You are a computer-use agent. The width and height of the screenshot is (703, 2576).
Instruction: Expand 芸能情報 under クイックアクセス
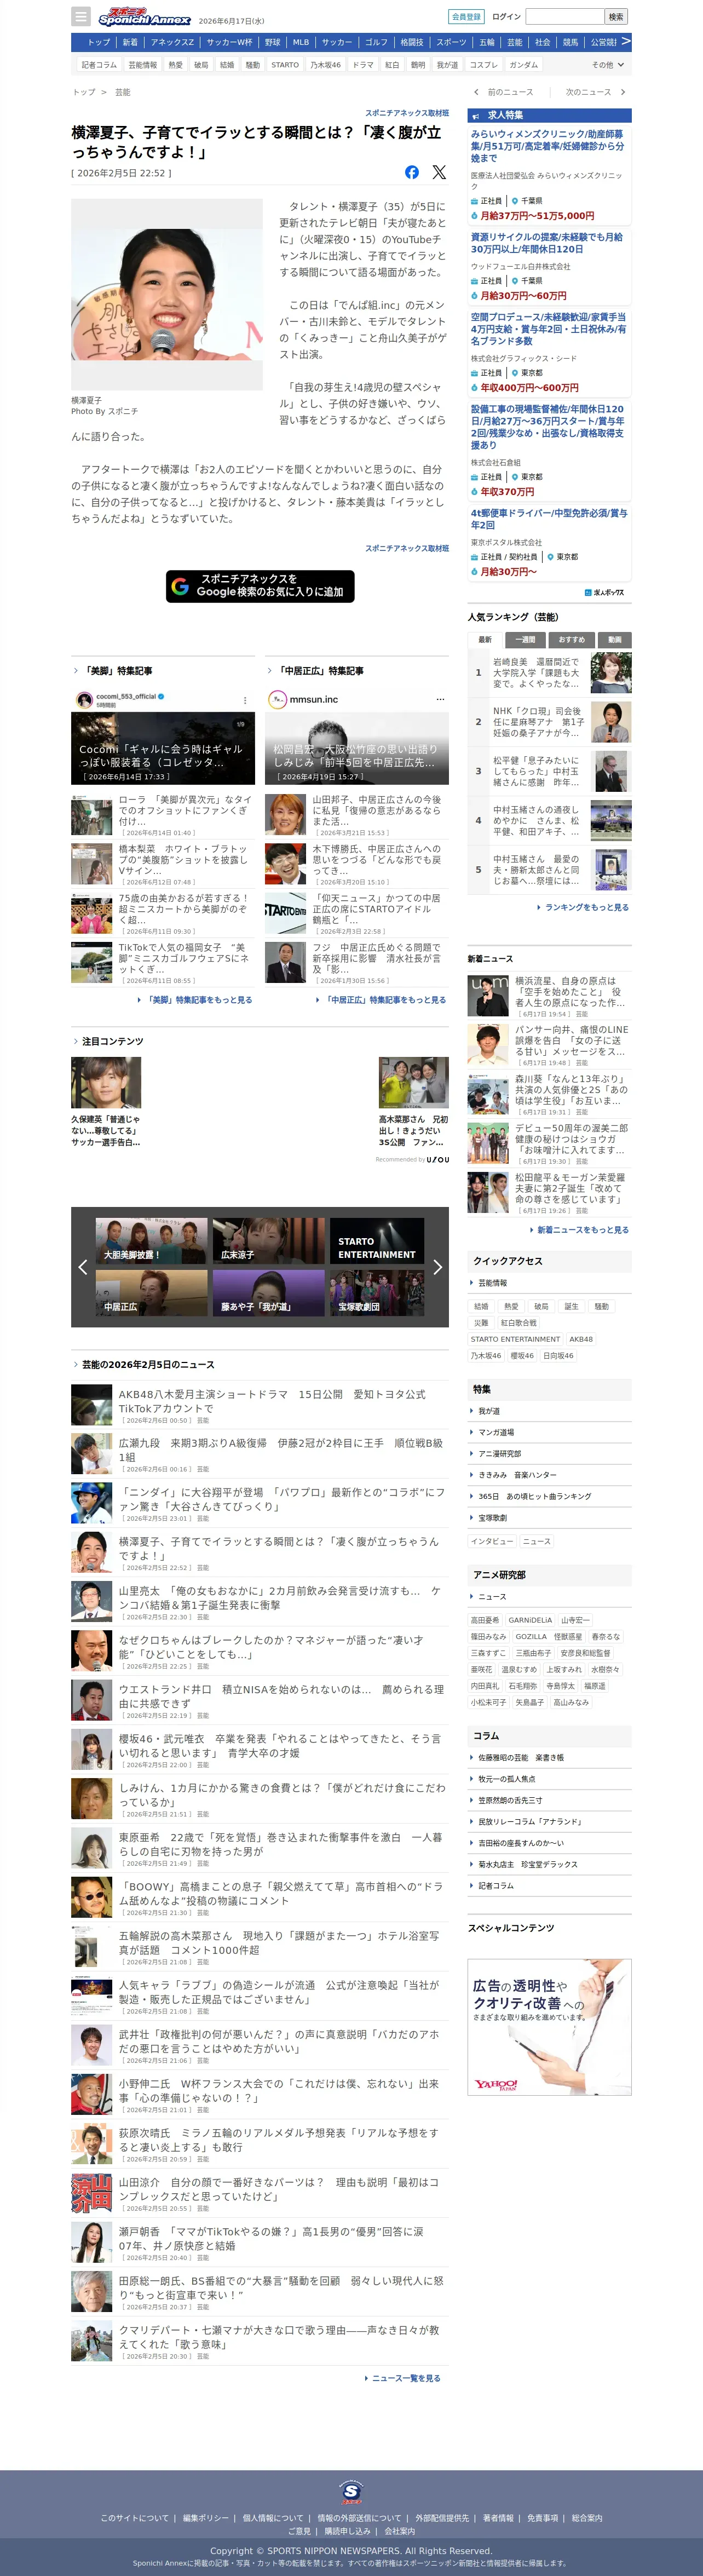[x=549, y=1283]
